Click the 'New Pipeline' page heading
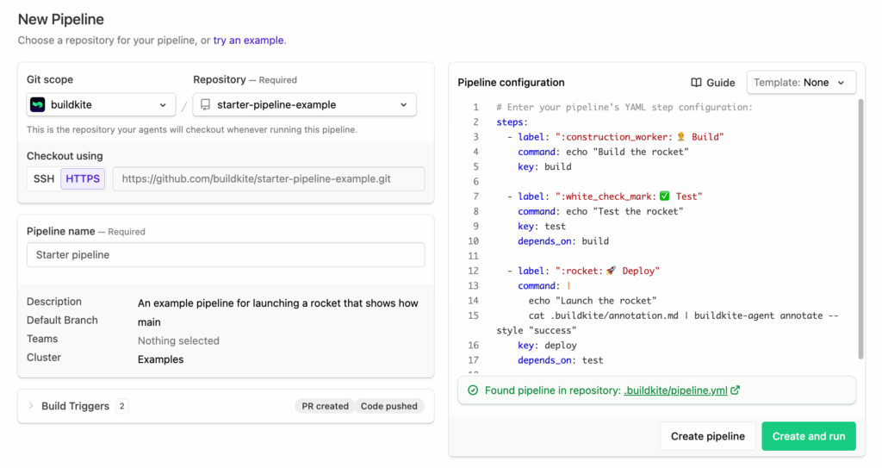Image resolution: width=882 pixels, height=468 pixels. tap(61, 19)
